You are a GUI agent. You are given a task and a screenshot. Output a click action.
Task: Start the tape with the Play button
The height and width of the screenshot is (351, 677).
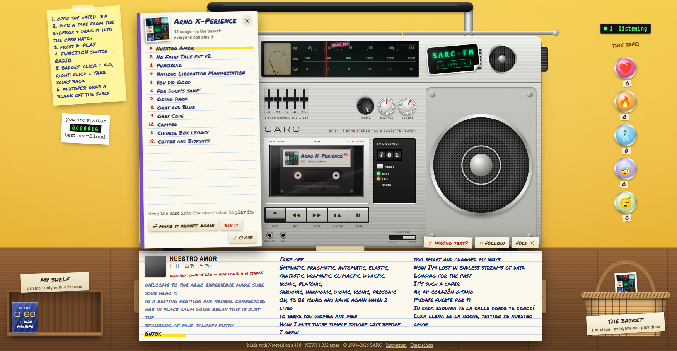[x=275, y=214]
